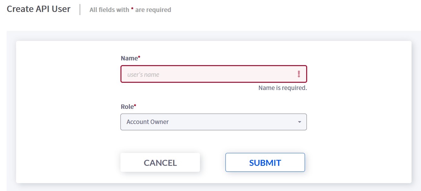Click the red exclamation error icon

[299, 74]
